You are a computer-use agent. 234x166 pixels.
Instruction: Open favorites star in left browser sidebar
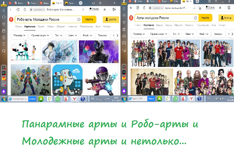tap(4, 24)
